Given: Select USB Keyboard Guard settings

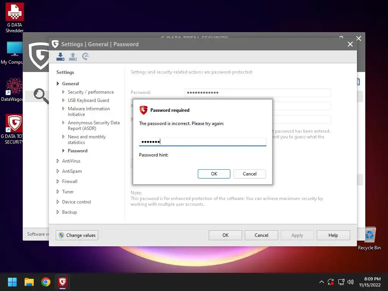Looking at the screenshot, I should coord(88,100).
